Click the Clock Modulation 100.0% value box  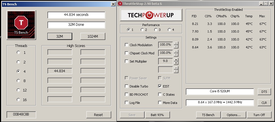click(x=165, y=45)
